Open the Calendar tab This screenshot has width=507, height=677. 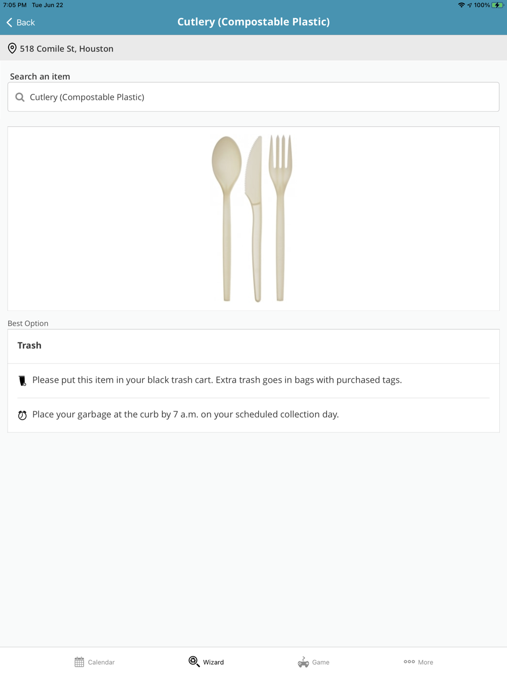pos(95,662)
